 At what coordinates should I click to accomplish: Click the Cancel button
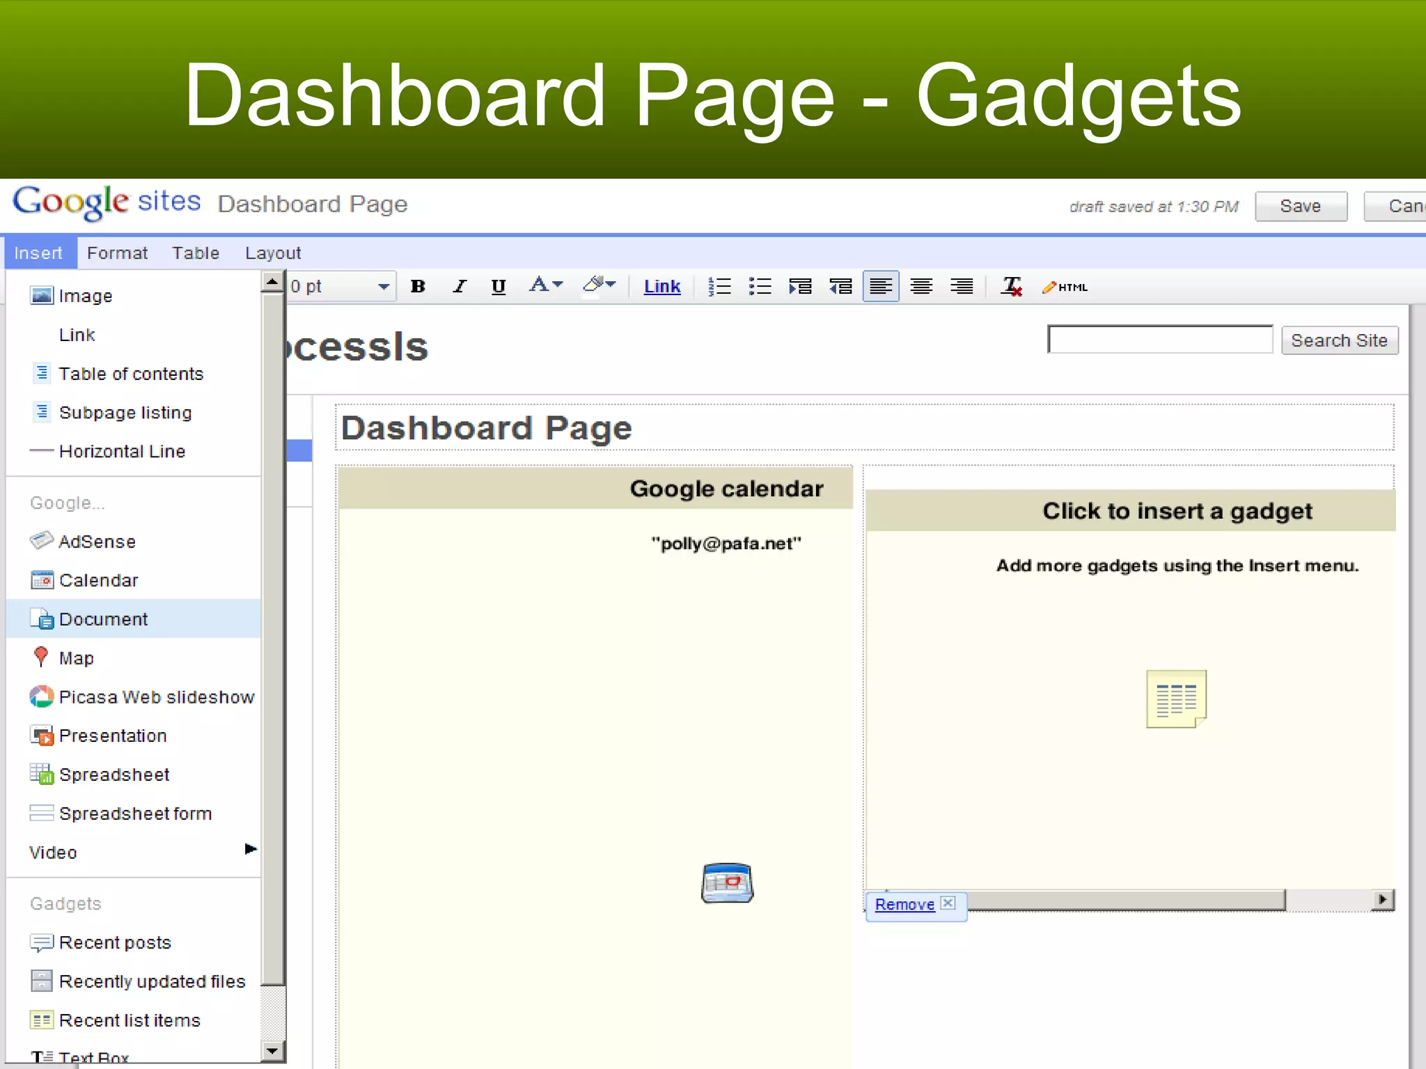[x=1395, y=206]
